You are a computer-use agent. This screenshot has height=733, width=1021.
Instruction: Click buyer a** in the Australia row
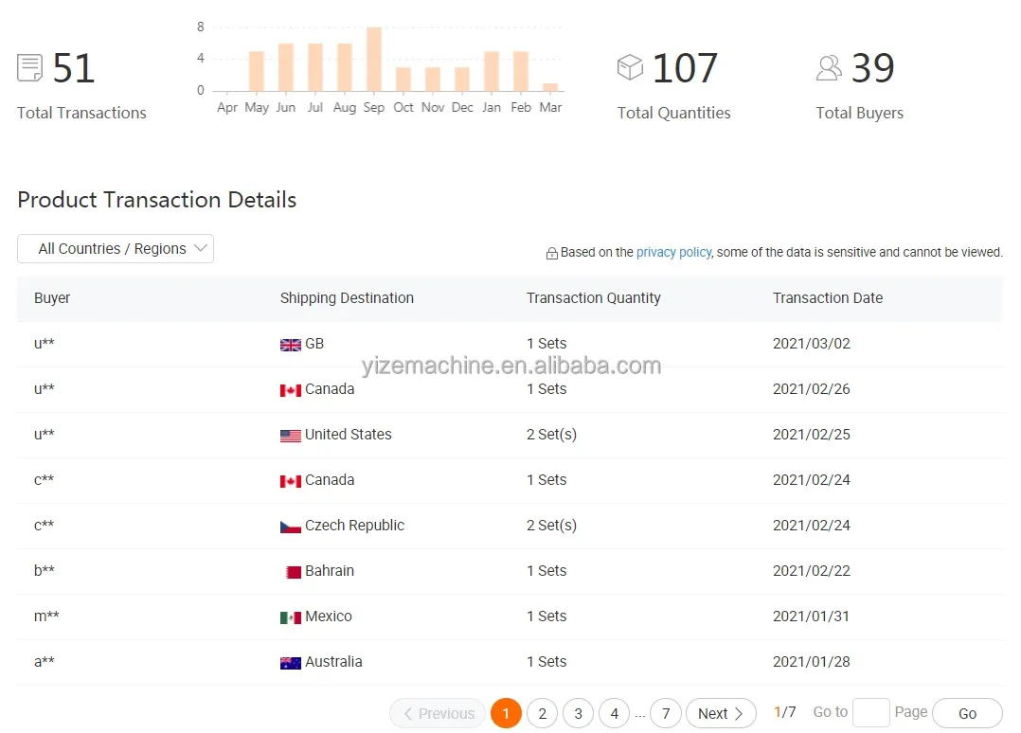point(45,662)
